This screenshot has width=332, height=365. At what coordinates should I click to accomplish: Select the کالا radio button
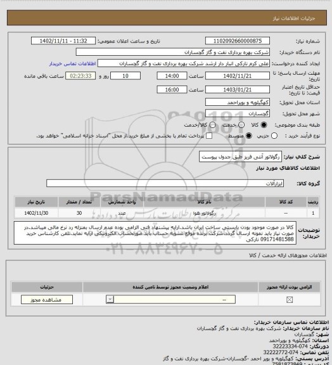click(264, 125)
